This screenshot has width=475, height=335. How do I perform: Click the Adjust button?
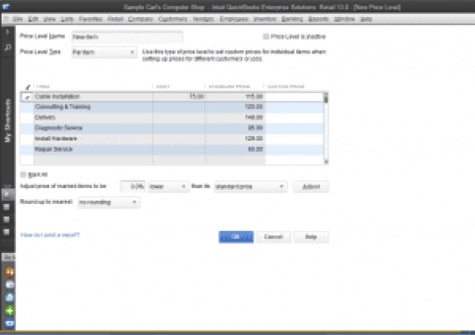[x=311, y=187]
